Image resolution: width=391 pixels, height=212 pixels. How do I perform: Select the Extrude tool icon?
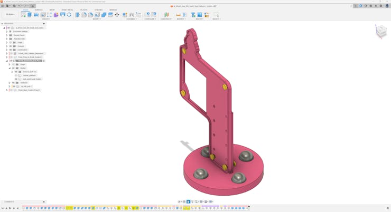[x=30, y=15]
